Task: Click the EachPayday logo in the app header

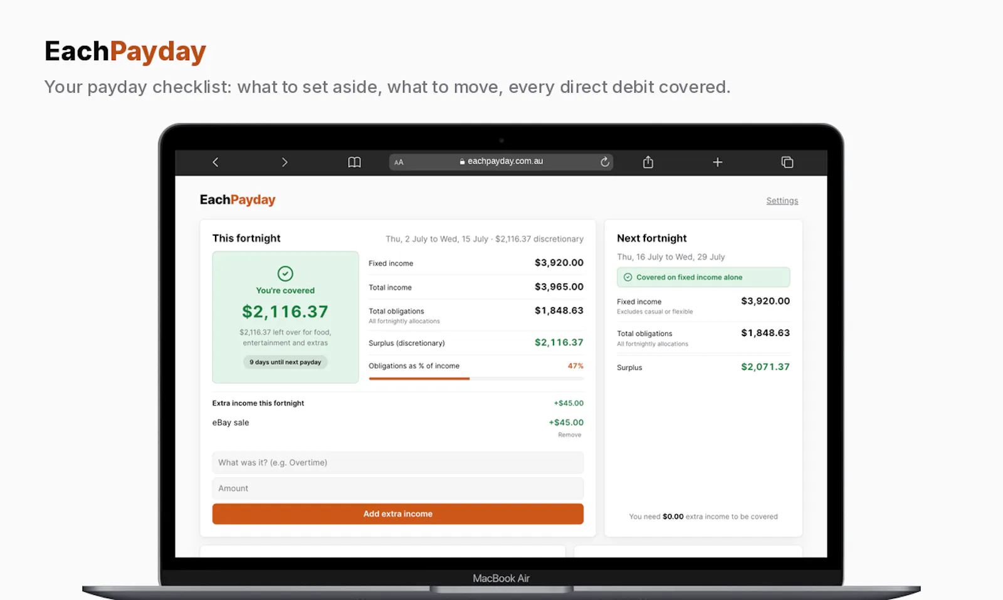Action: coord(238,200)
